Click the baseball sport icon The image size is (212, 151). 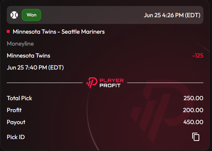[14, 15]
